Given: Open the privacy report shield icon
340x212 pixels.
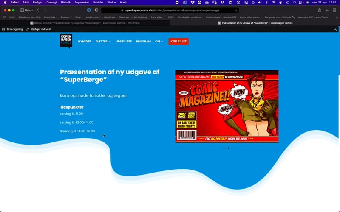Looking at the screenshot, I should tap(96, 10).
